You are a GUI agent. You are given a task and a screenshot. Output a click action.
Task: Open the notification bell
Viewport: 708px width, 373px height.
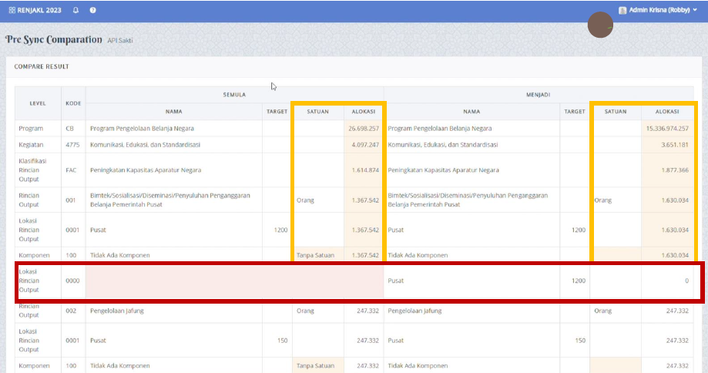point(75,11)
